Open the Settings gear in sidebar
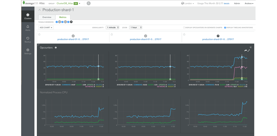277x136 pixels. tap(28, 51)
